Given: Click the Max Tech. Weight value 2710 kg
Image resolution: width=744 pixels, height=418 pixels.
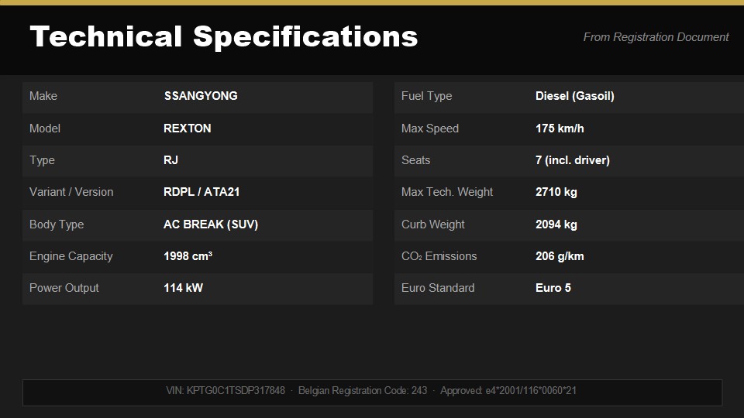Looking at the screenshot, I should 556,192.
